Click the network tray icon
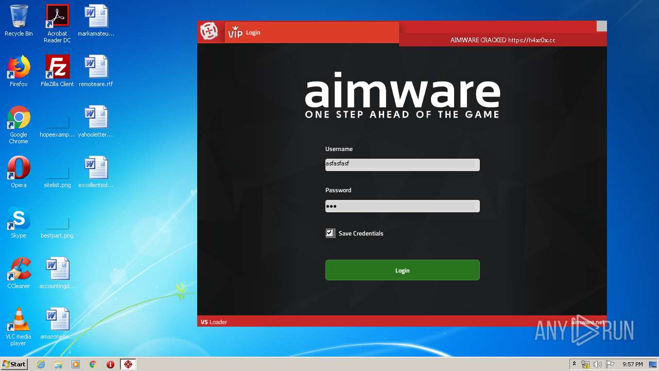This screenshot has height=371, width=659. pos(585,364)
